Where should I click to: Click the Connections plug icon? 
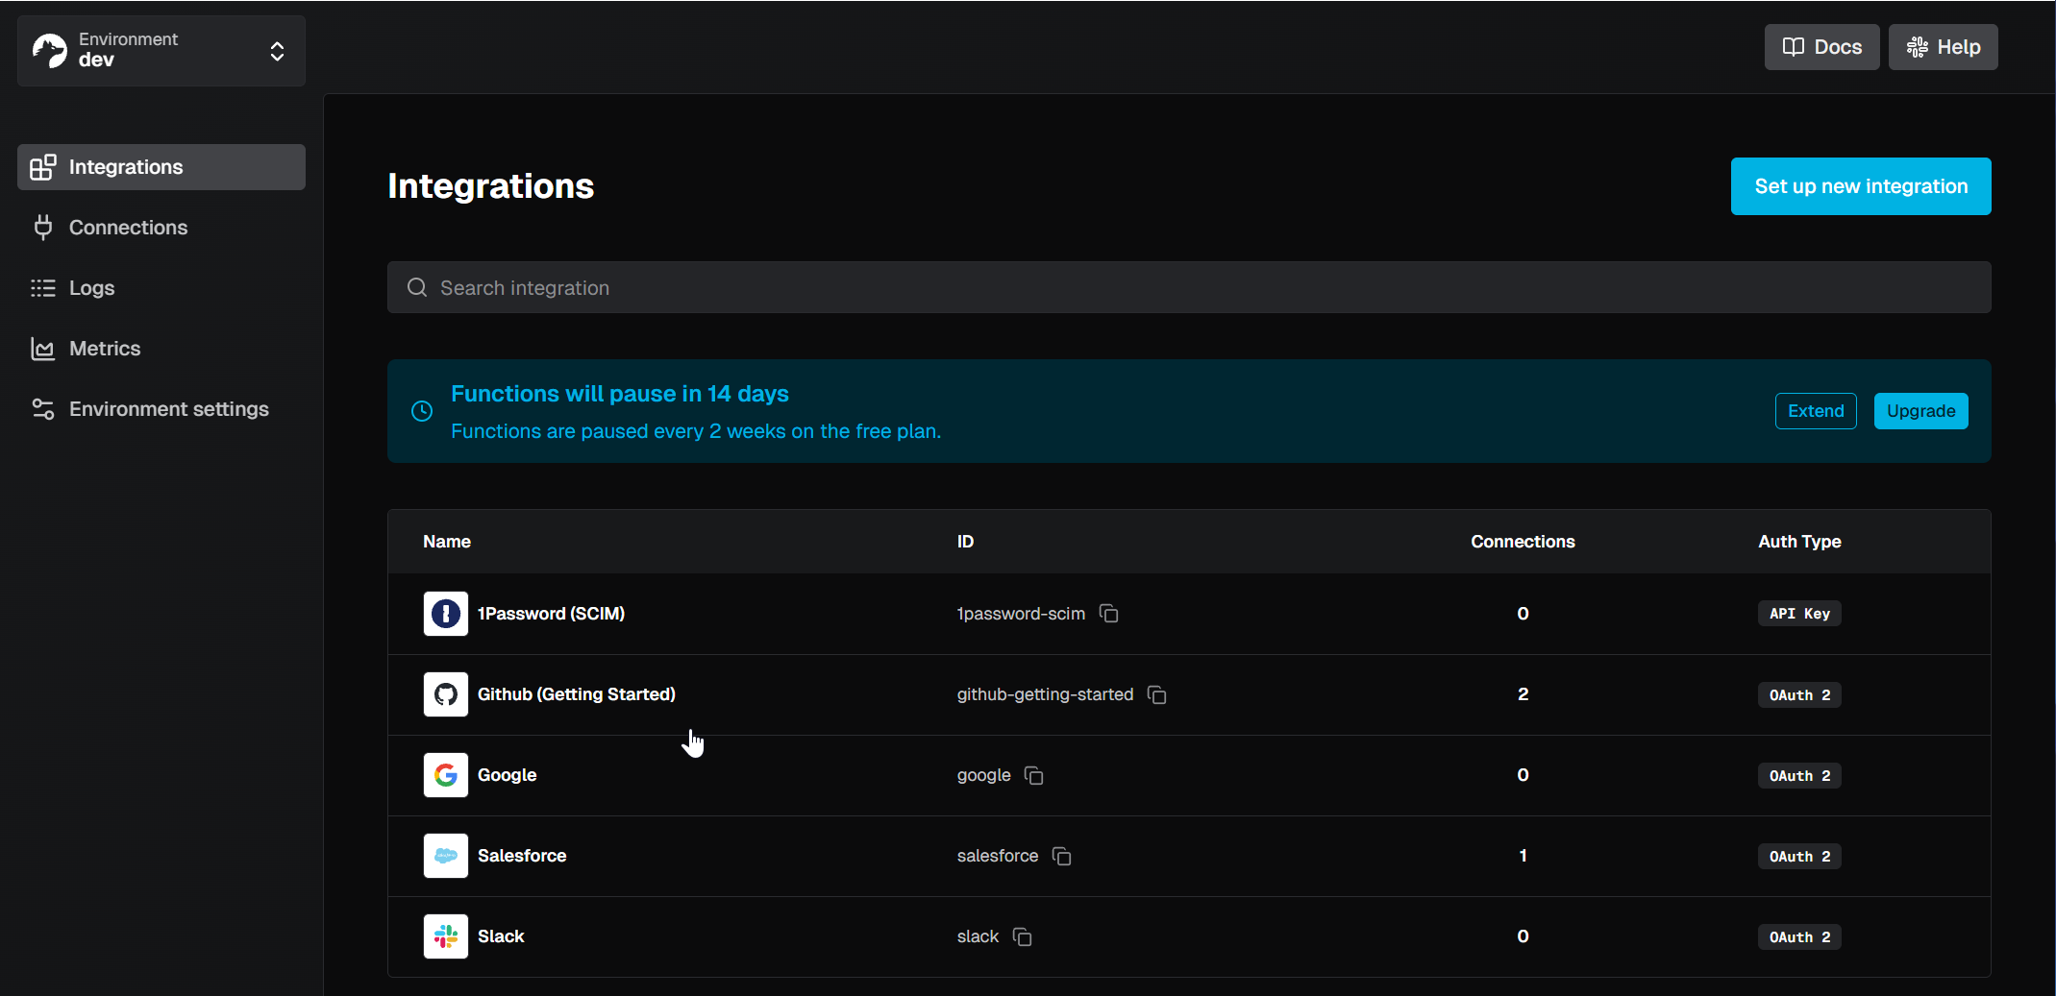pos(43,228)
